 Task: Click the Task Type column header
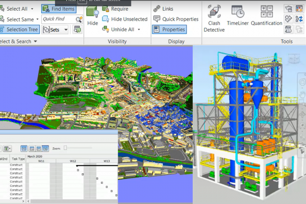(x=18, y=159)
